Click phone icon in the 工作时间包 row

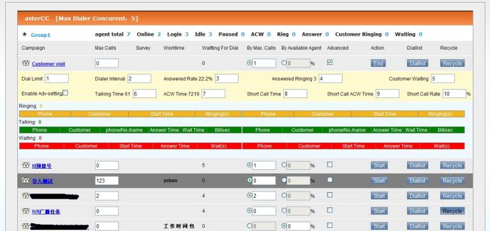pyautogui.click(x=26, y=226)
